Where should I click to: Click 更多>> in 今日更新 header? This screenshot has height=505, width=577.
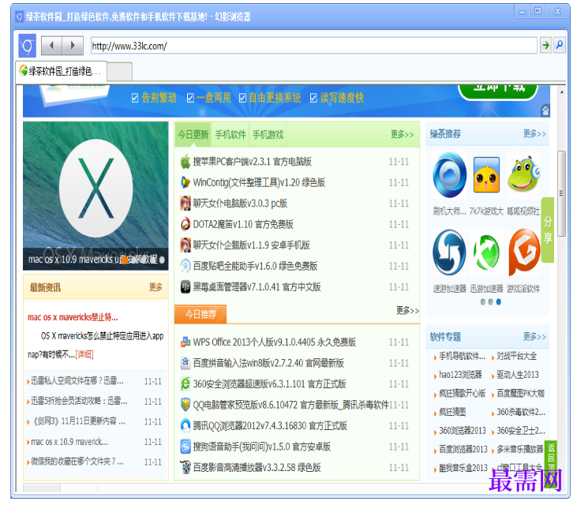403,134
